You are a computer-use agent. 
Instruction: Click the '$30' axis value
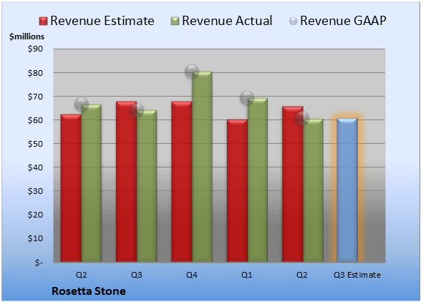point(36,191)
